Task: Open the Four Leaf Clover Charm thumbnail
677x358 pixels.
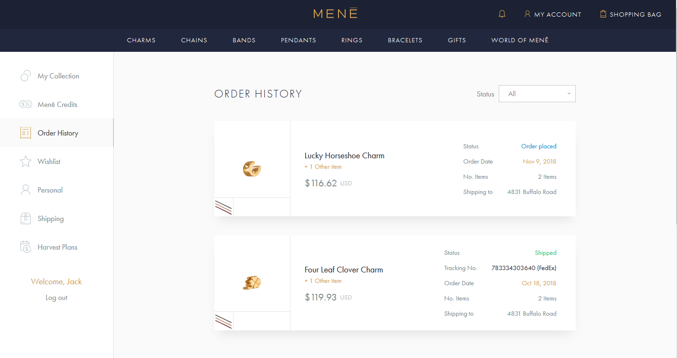Action: (x=252, y=283)
